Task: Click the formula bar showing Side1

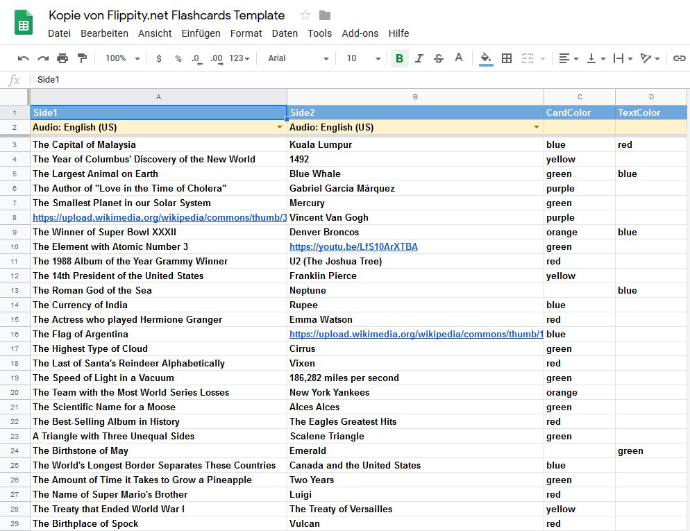Action: point(359,80)
